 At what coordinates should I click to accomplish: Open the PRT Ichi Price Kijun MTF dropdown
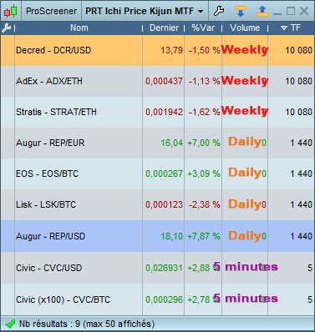tap(145, 11)
